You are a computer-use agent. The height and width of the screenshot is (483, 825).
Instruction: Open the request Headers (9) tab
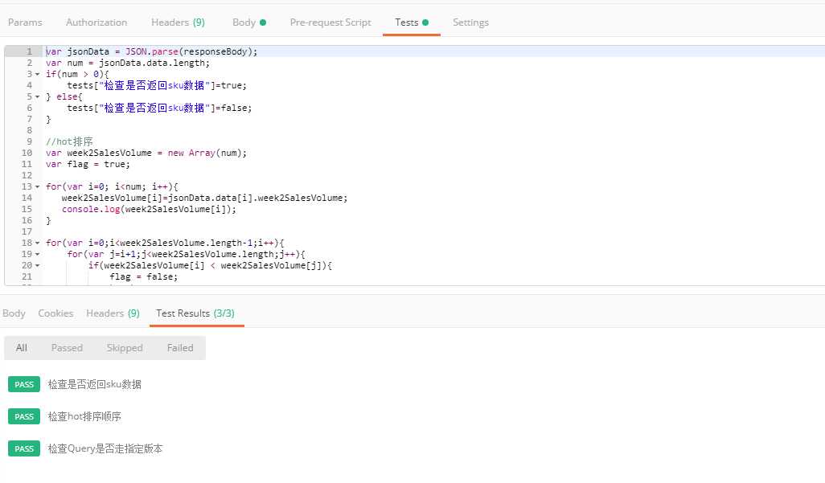pyautogui.click(x=178, y=22)
